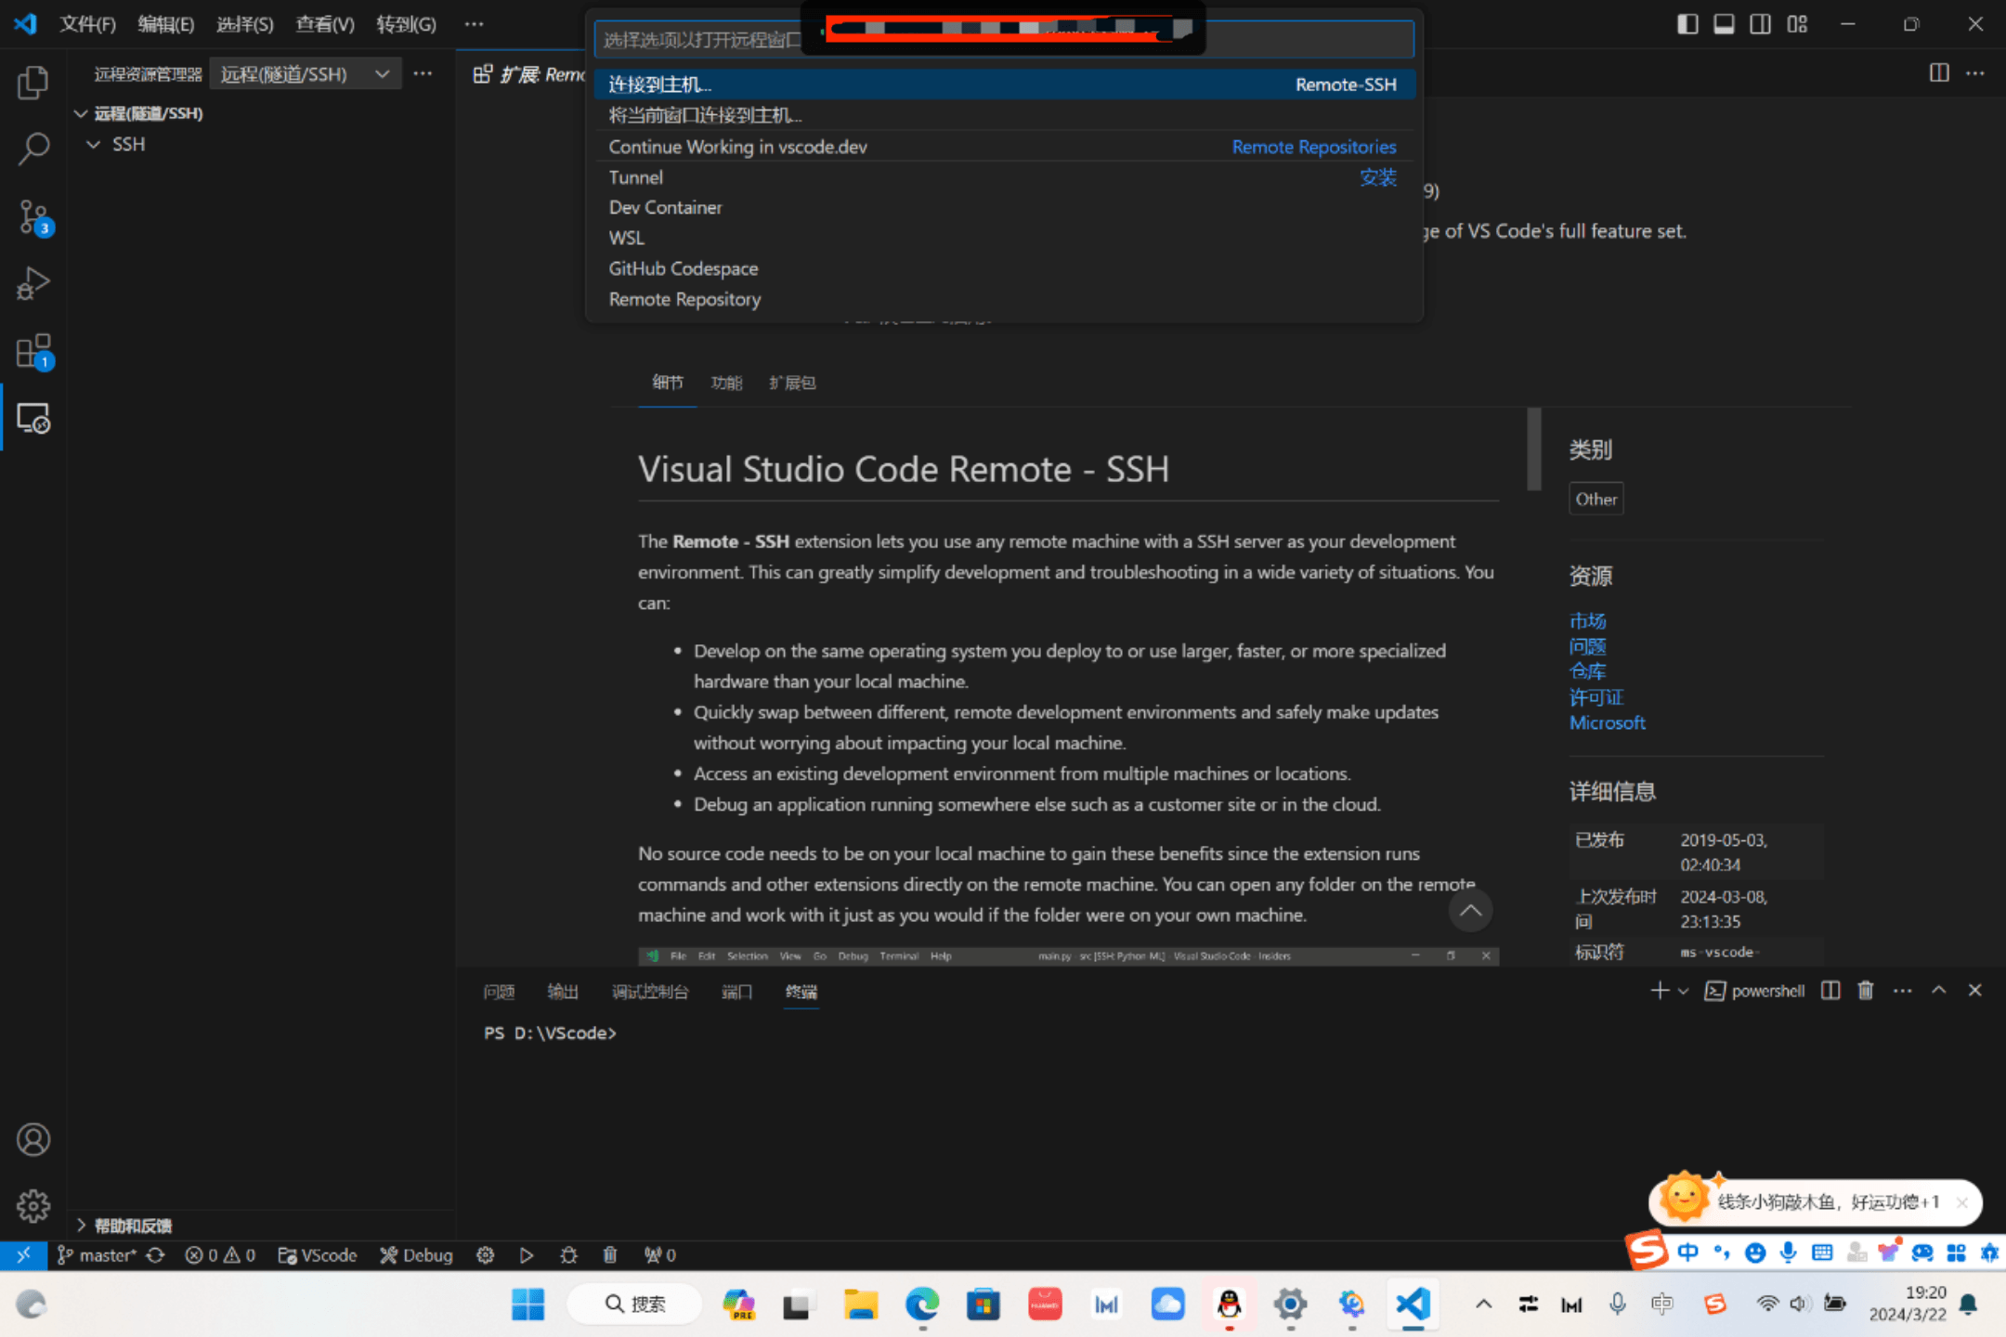Open the Microsoft resource link
Screen dimensions: 2006x1337
point(1607,722)
